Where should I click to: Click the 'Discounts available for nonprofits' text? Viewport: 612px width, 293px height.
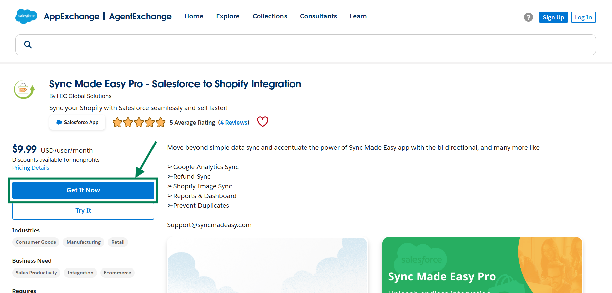click(56, 160)
